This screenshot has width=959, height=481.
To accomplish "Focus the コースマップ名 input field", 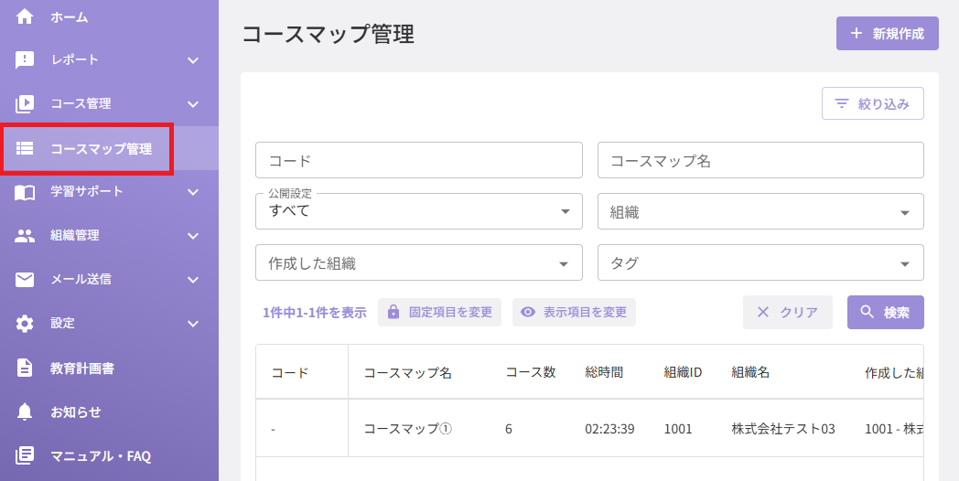I will [x=760, y=160].
